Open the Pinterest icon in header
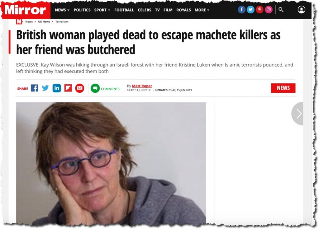The image size is (319, 229). click(259, 10)
